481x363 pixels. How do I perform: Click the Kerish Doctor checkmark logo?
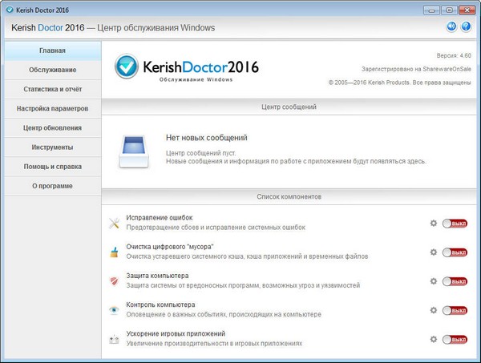[x=127, y=67]
